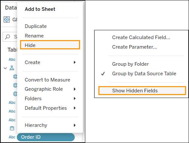
Task: Expand the Create submenu arrow
Action: pos(75,62)
